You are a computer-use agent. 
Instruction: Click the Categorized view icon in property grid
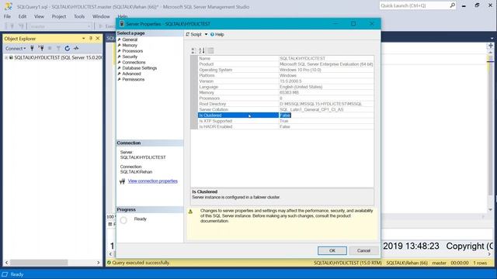pyautogui.click(x=193, y=50)
